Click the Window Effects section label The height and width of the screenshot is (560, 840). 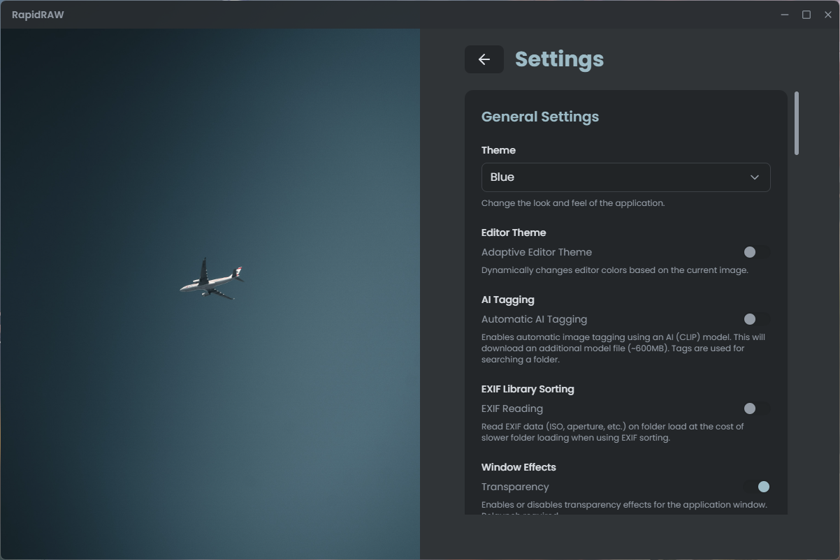click(x=519, y=467)
